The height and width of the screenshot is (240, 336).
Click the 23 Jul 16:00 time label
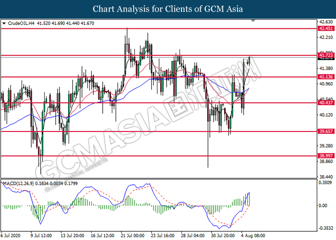tap(162, 236)
